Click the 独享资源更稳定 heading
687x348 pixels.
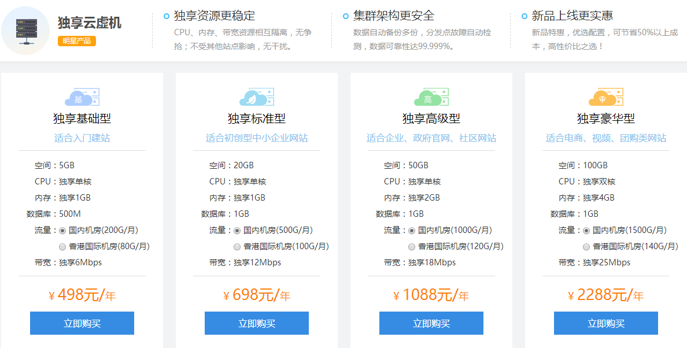(x=214, y=16)
